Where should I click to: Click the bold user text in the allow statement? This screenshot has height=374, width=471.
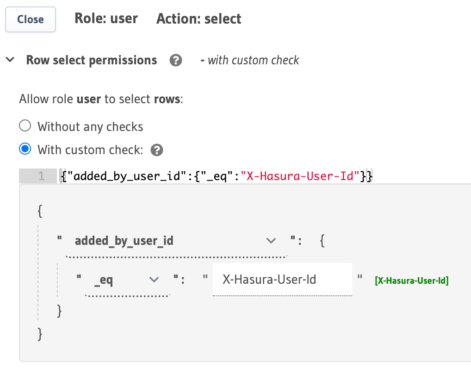click(88, 99)
